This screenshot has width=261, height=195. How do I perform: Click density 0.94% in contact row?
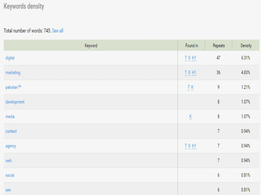point(246,131)
